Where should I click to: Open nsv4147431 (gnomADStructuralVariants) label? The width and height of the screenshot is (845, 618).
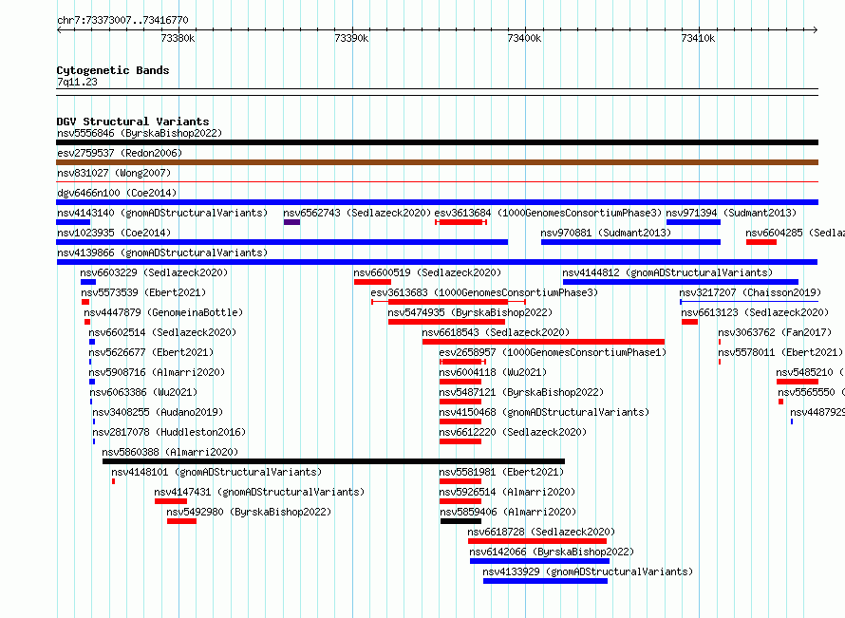(x=260, y=492)
